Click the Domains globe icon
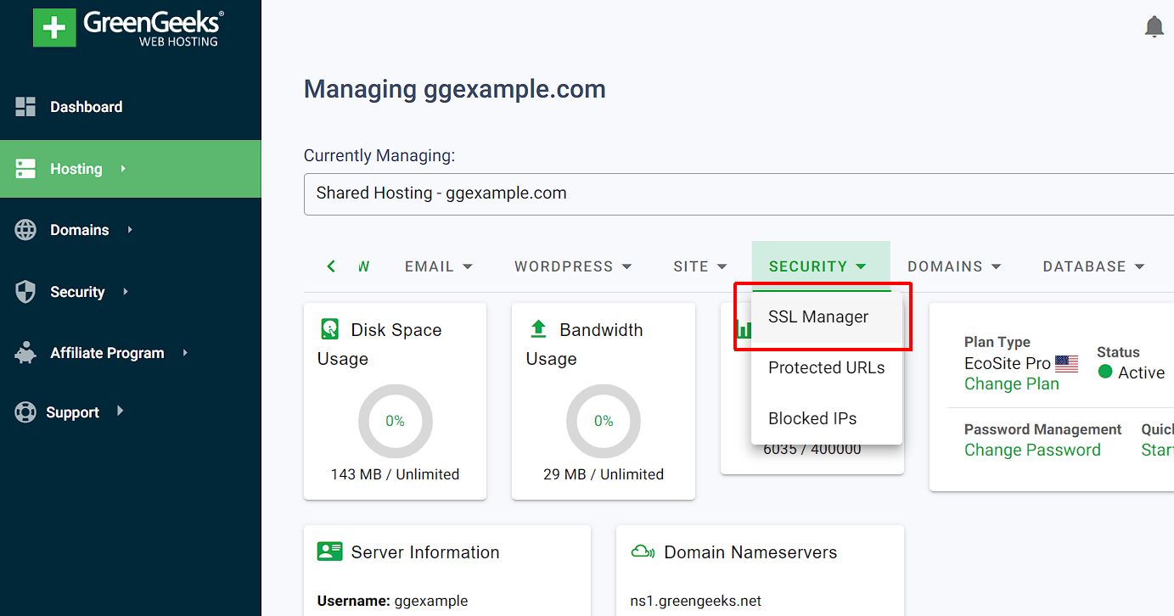The width and height of the screenshot is (1174, 616). tap(25, 230)
